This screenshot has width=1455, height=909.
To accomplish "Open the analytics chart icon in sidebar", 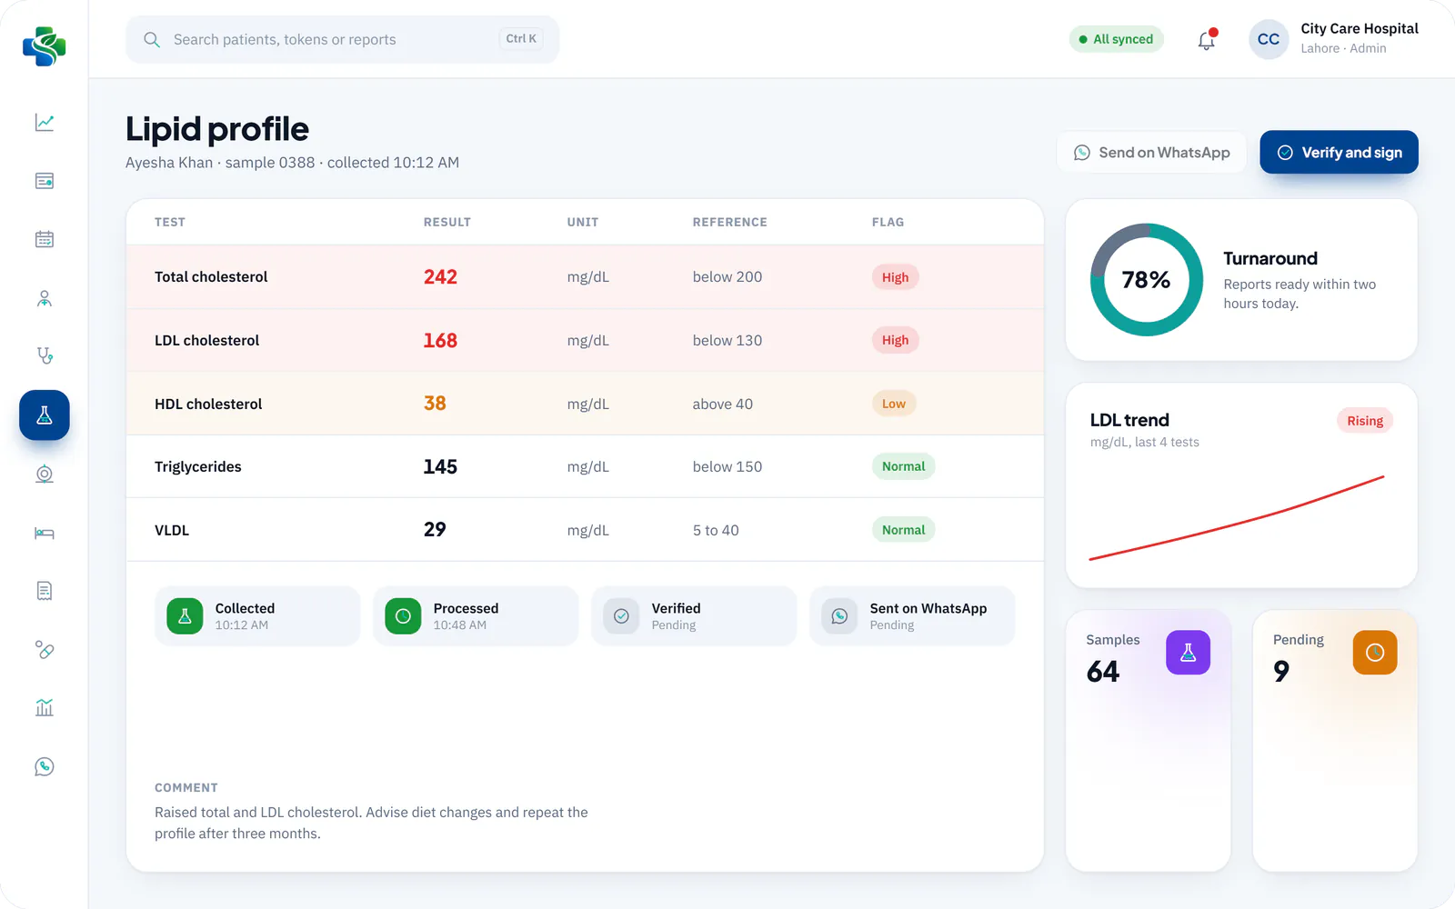I will pos(45,122).
